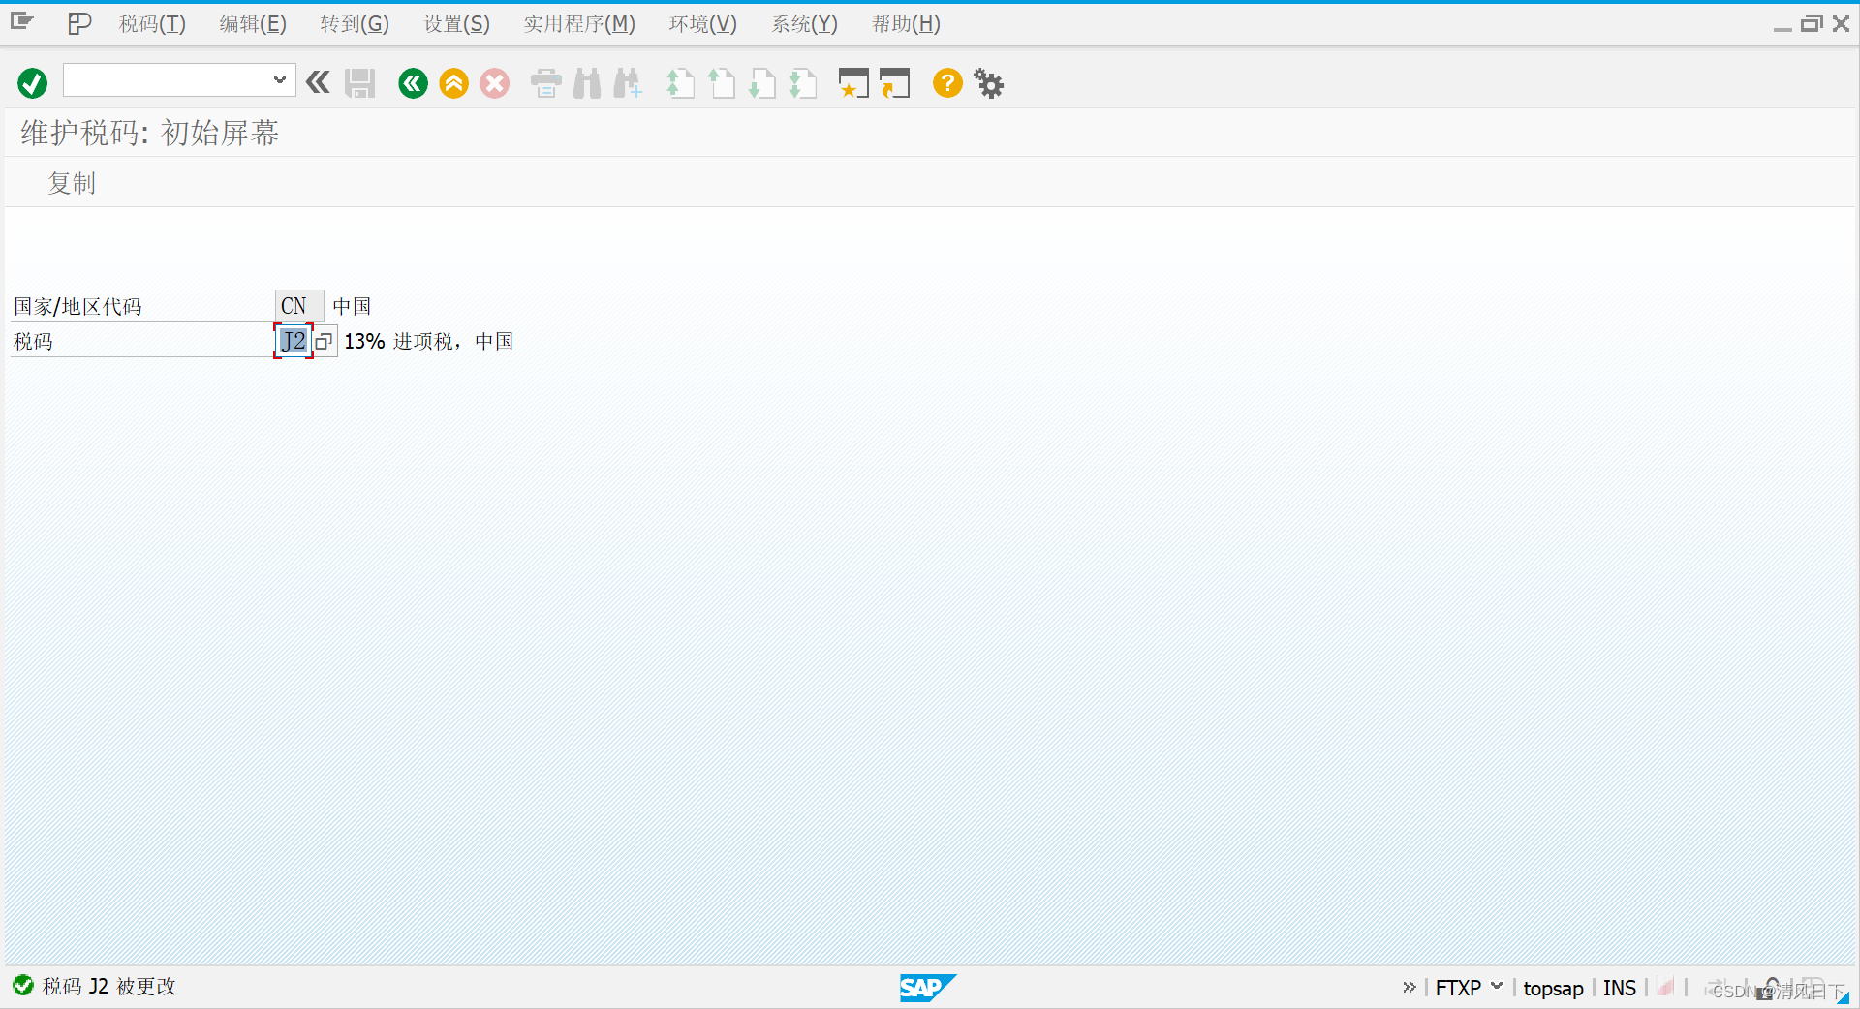Image resolution: width=1860 pixels, height=1009 pixels.
Task: Expand the command field dropdown arrow
Action: coord(279,80)
